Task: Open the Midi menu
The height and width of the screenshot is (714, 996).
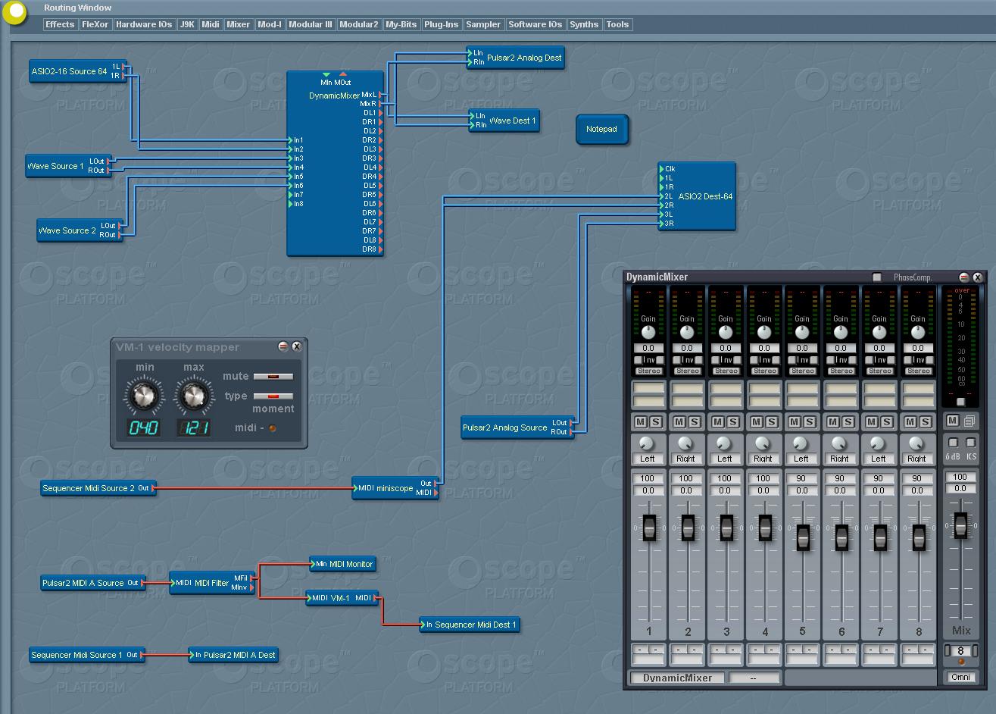Action: point(211,24)
